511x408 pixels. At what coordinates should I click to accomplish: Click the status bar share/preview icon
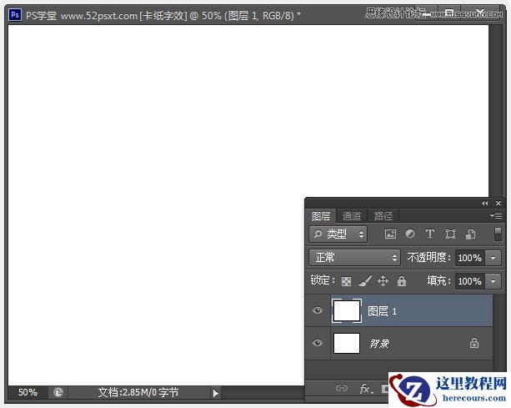(58, 392)
